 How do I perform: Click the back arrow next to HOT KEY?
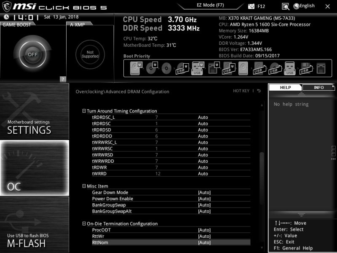pyautogui.click(x=259, y=91)
